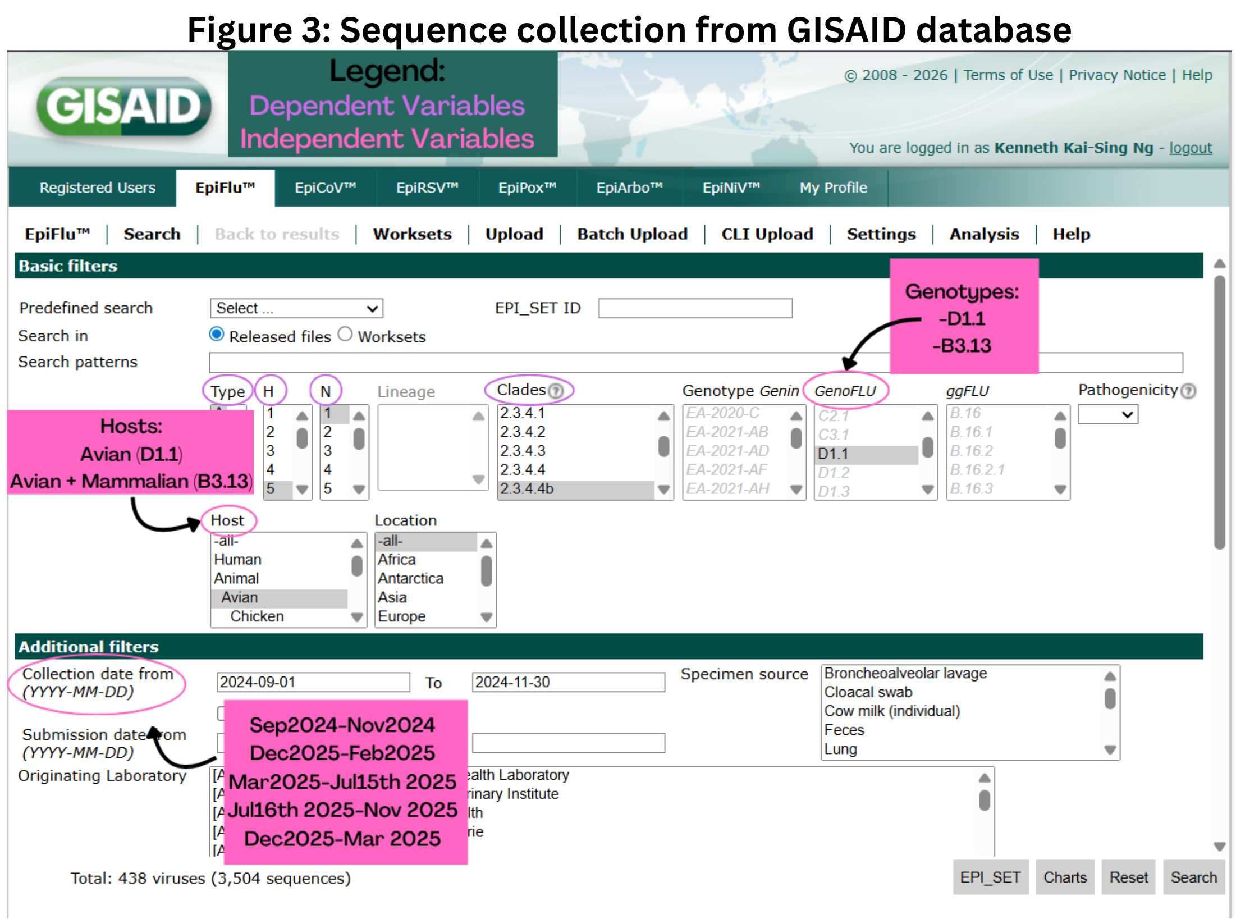Click the Clades list up arrow

coord(663,416)
